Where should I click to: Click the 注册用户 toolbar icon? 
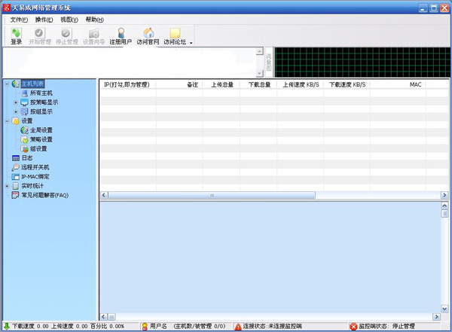click(x=121, y=35)
